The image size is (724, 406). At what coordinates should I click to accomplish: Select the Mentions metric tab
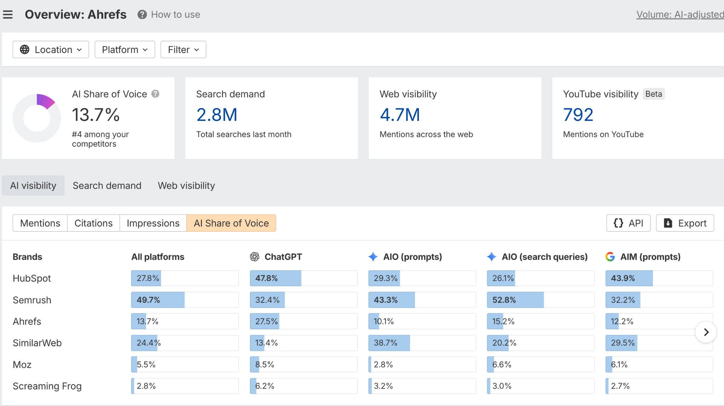click(40, 223)
